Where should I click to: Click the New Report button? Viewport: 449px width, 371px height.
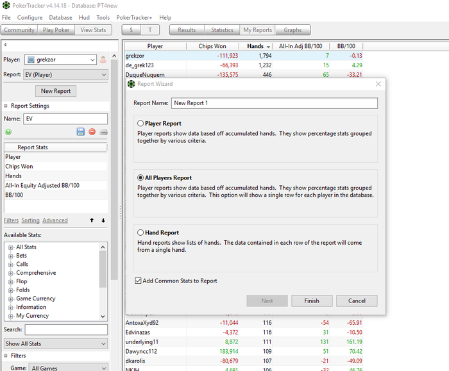point(56,91)
